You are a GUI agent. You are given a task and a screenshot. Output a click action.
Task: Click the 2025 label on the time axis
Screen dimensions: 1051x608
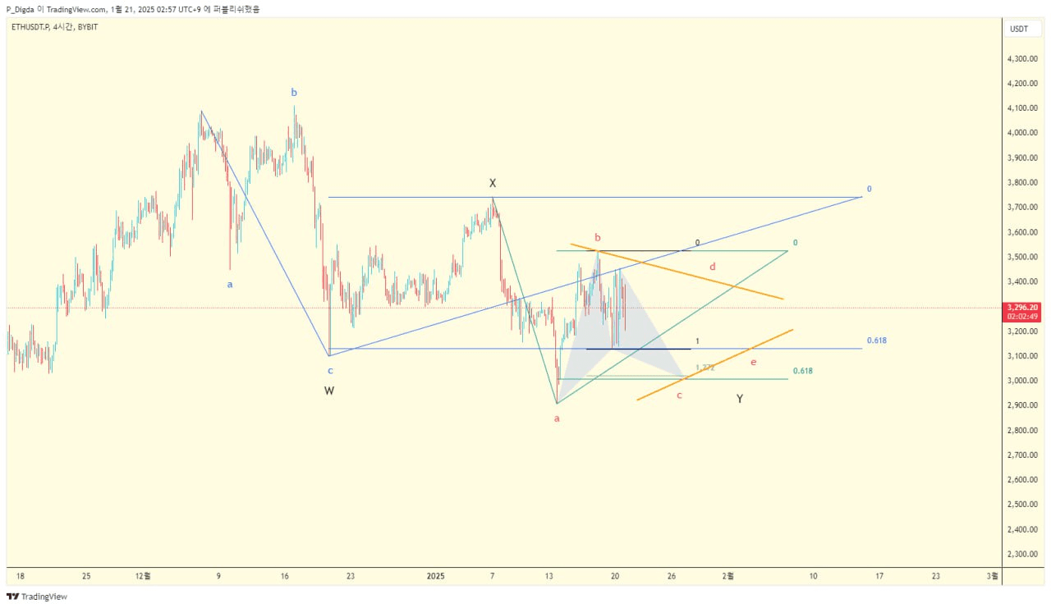tap(436, 576)
